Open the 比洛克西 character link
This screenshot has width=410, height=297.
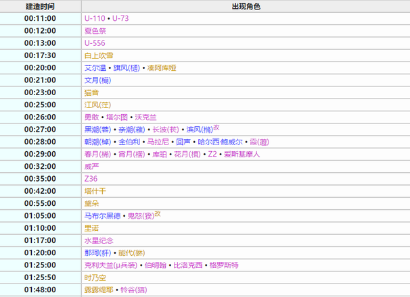[188, 265]
